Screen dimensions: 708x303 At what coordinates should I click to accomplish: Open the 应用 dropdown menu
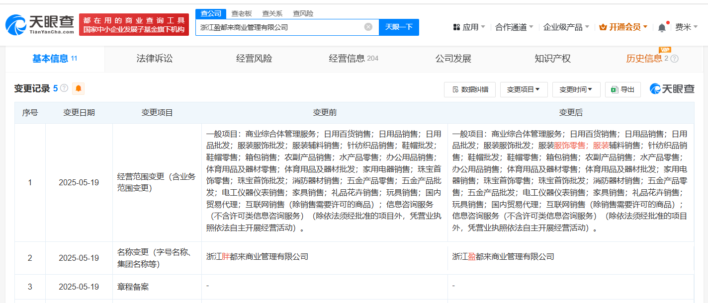click(x=469, y=27)
